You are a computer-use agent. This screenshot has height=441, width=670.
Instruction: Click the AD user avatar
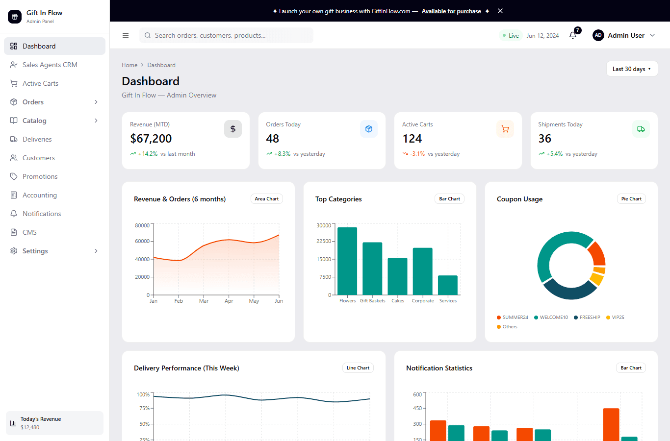point(598,35)
